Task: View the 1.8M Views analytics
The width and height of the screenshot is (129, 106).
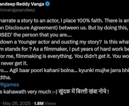Action: tap(45, 103)
